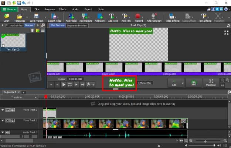Open the Export ribbon tab
Screen dimensions: 231x148
[x=88, y=9]
